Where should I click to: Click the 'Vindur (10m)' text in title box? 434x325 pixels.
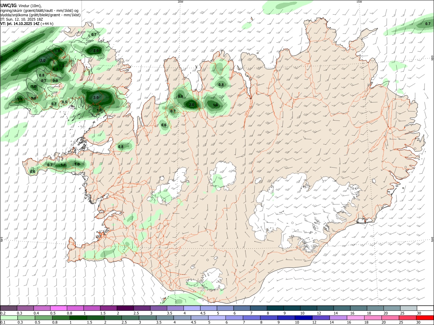coord(30,5)
